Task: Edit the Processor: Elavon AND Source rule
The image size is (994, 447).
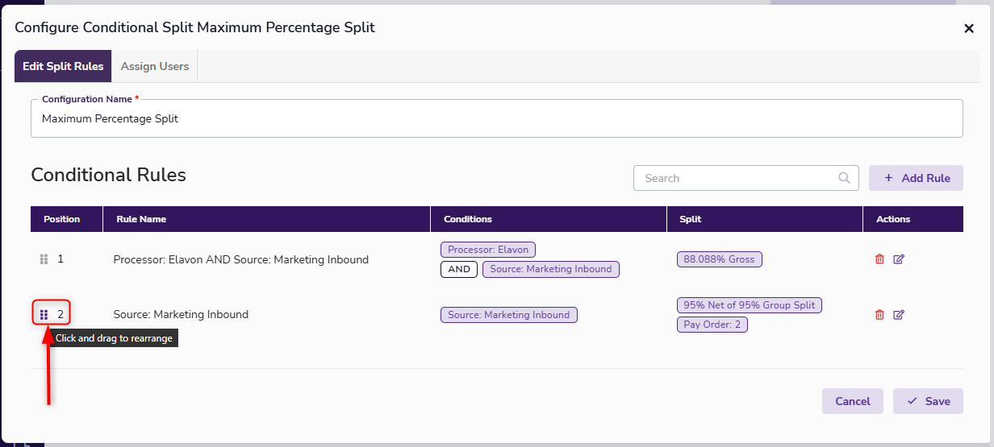Action: tap(899, 259)
